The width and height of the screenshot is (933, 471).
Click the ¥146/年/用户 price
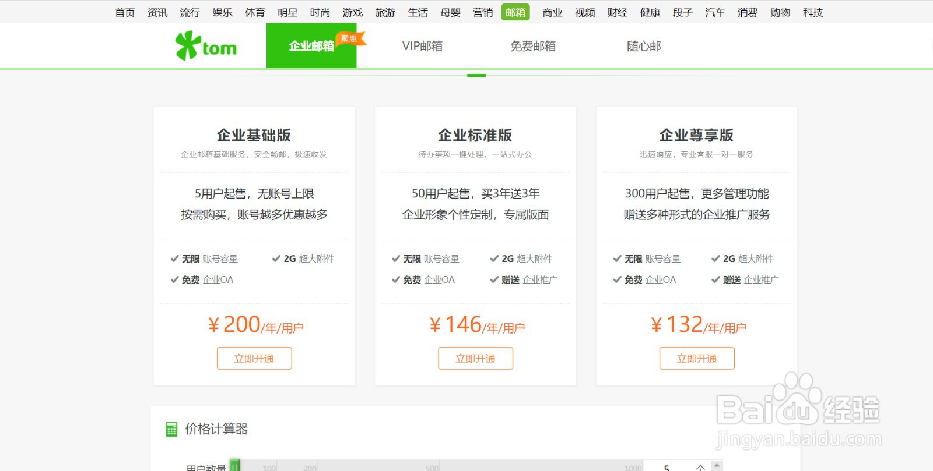[x=477, y=325]
